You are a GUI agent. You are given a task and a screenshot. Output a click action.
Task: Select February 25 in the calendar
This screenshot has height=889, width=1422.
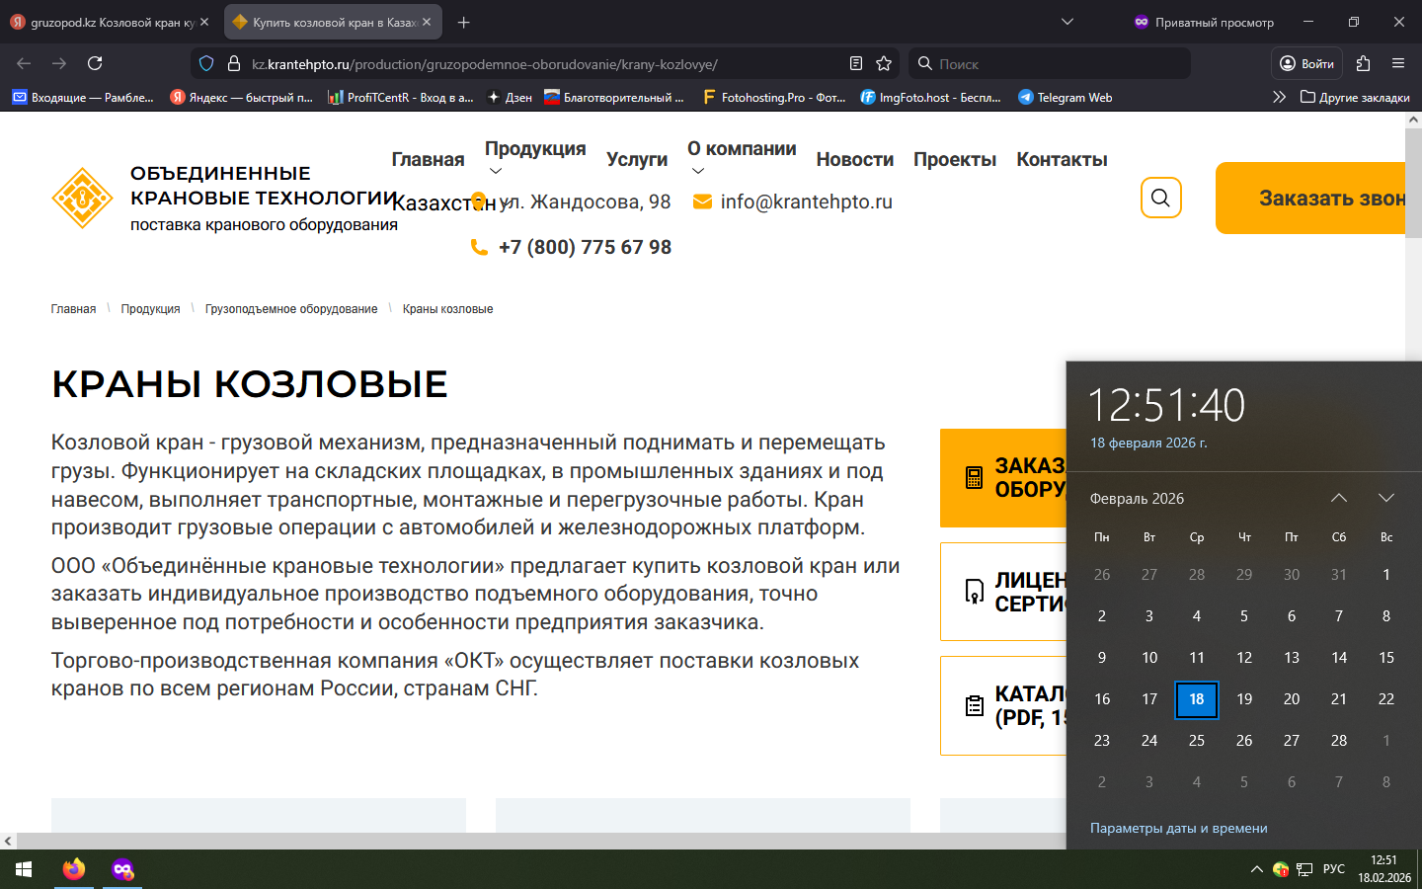click(x=1197, y=741)
